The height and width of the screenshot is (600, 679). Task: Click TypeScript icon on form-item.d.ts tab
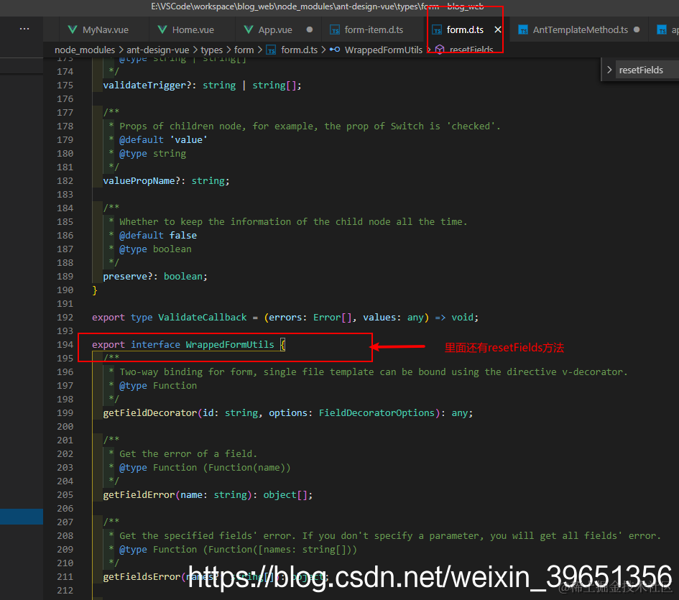pyautogui.click(x=334, y=29)
